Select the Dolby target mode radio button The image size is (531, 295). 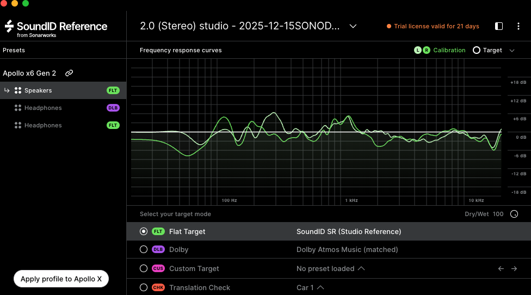tap(144, 249)
